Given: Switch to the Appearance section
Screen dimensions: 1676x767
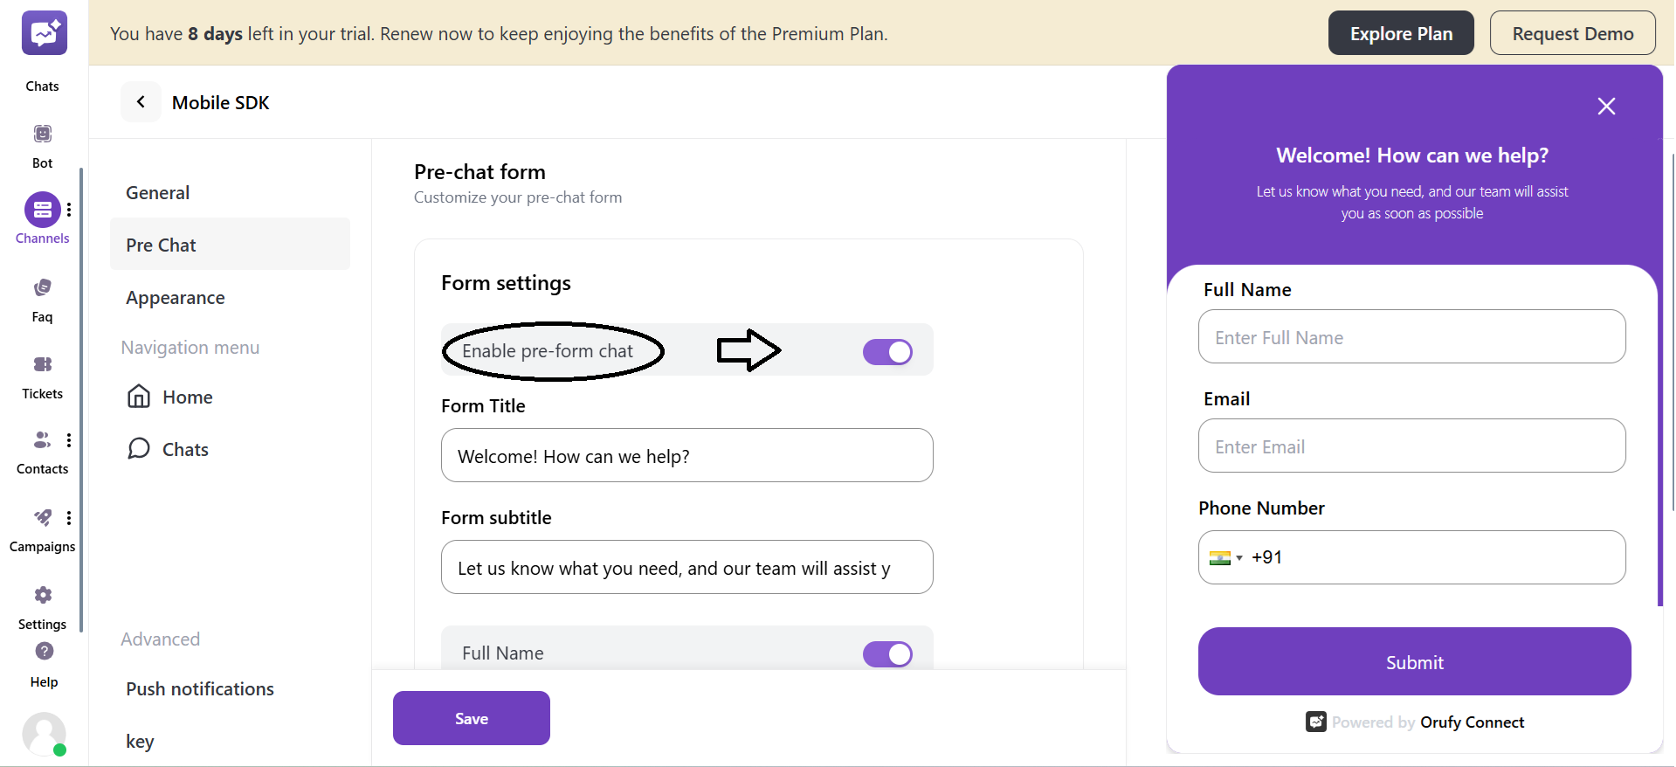Looking at the screenshot, I should point(175,297).
